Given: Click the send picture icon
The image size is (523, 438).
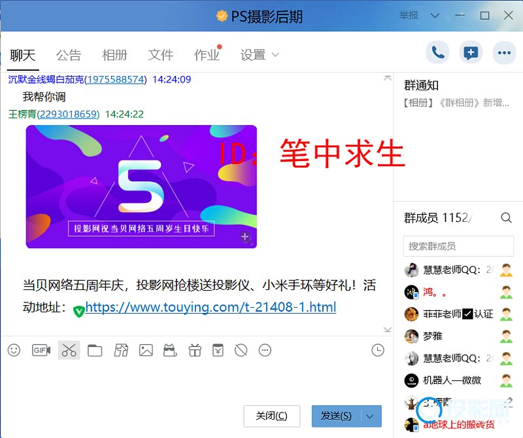Looking at the screenshot, I should point(146,350).
